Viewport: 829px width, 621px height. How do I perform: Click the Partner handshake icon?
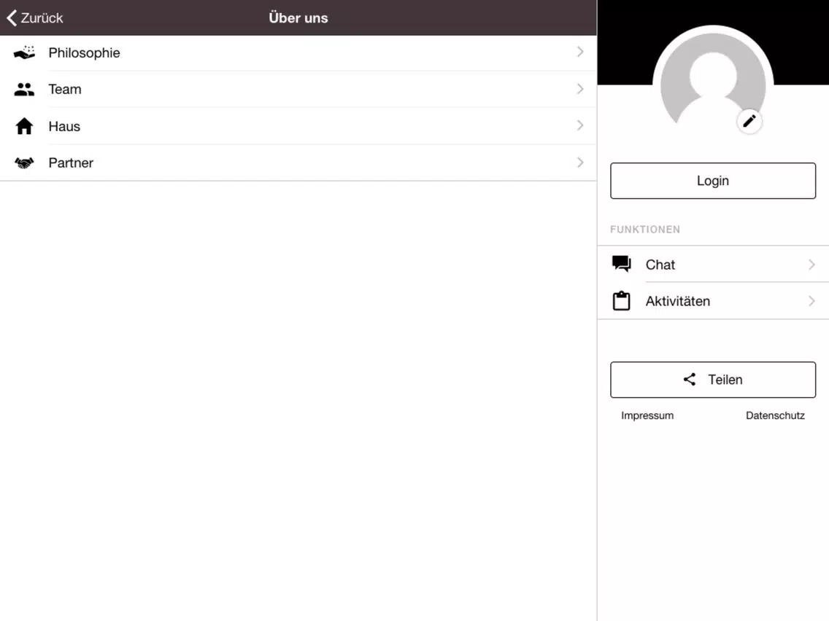point(24,163)
